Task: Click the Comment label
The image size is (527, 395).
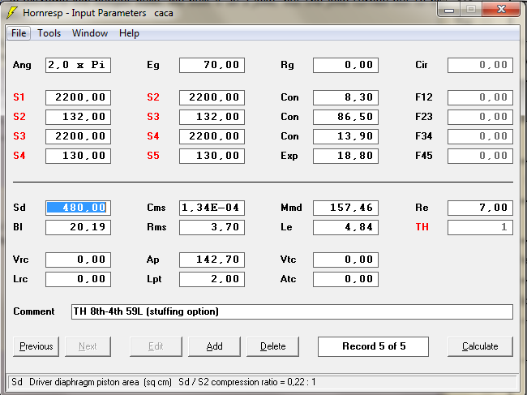Action: tap(34, 311)
